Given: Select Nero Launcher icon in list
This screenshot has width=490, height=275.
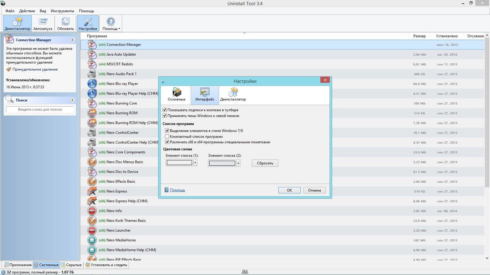Looking at the screenshot, I should point(92,230).
